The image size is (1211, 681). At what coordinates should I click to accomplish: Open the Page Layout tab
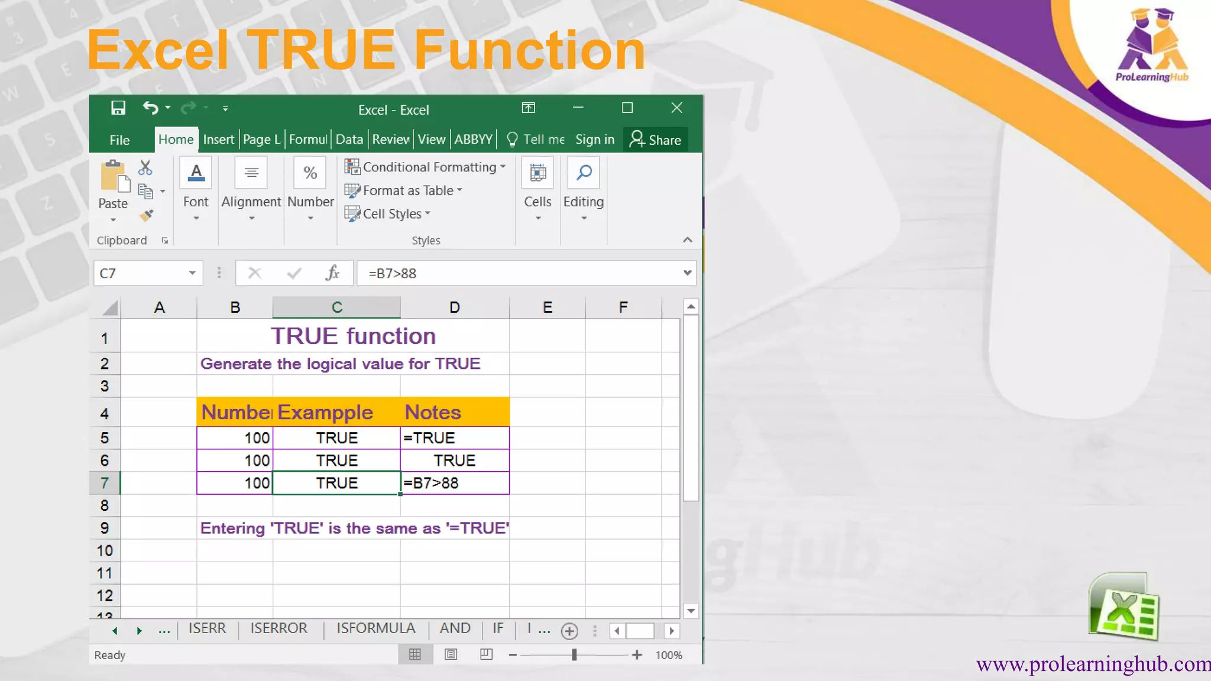[x=261, y=140]
